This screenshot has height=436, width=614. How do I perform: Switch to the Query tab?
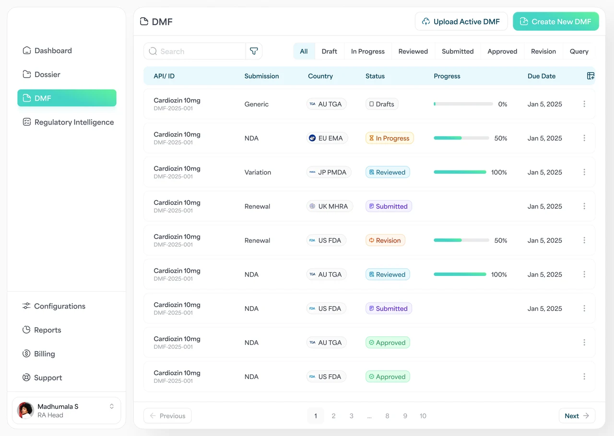tap(579, 51)
